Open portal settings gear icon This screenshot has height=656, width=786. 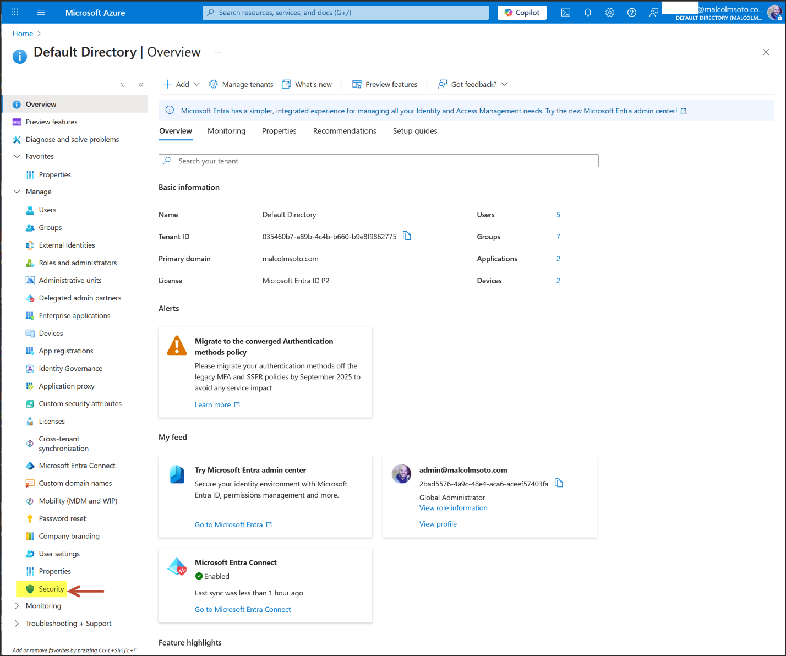(609, 13)
